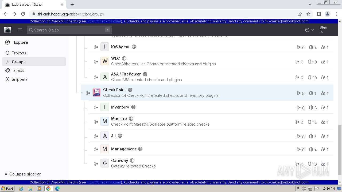Open the Management subgroup

coord(123,149)
